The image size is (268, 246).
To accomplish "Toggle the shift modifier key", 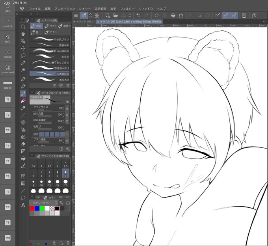I will point(7,39).
